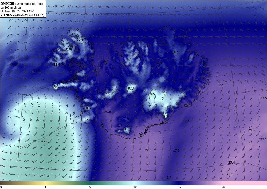
Task: Click the map value 10.2
Action: click(x=85, y=119)
